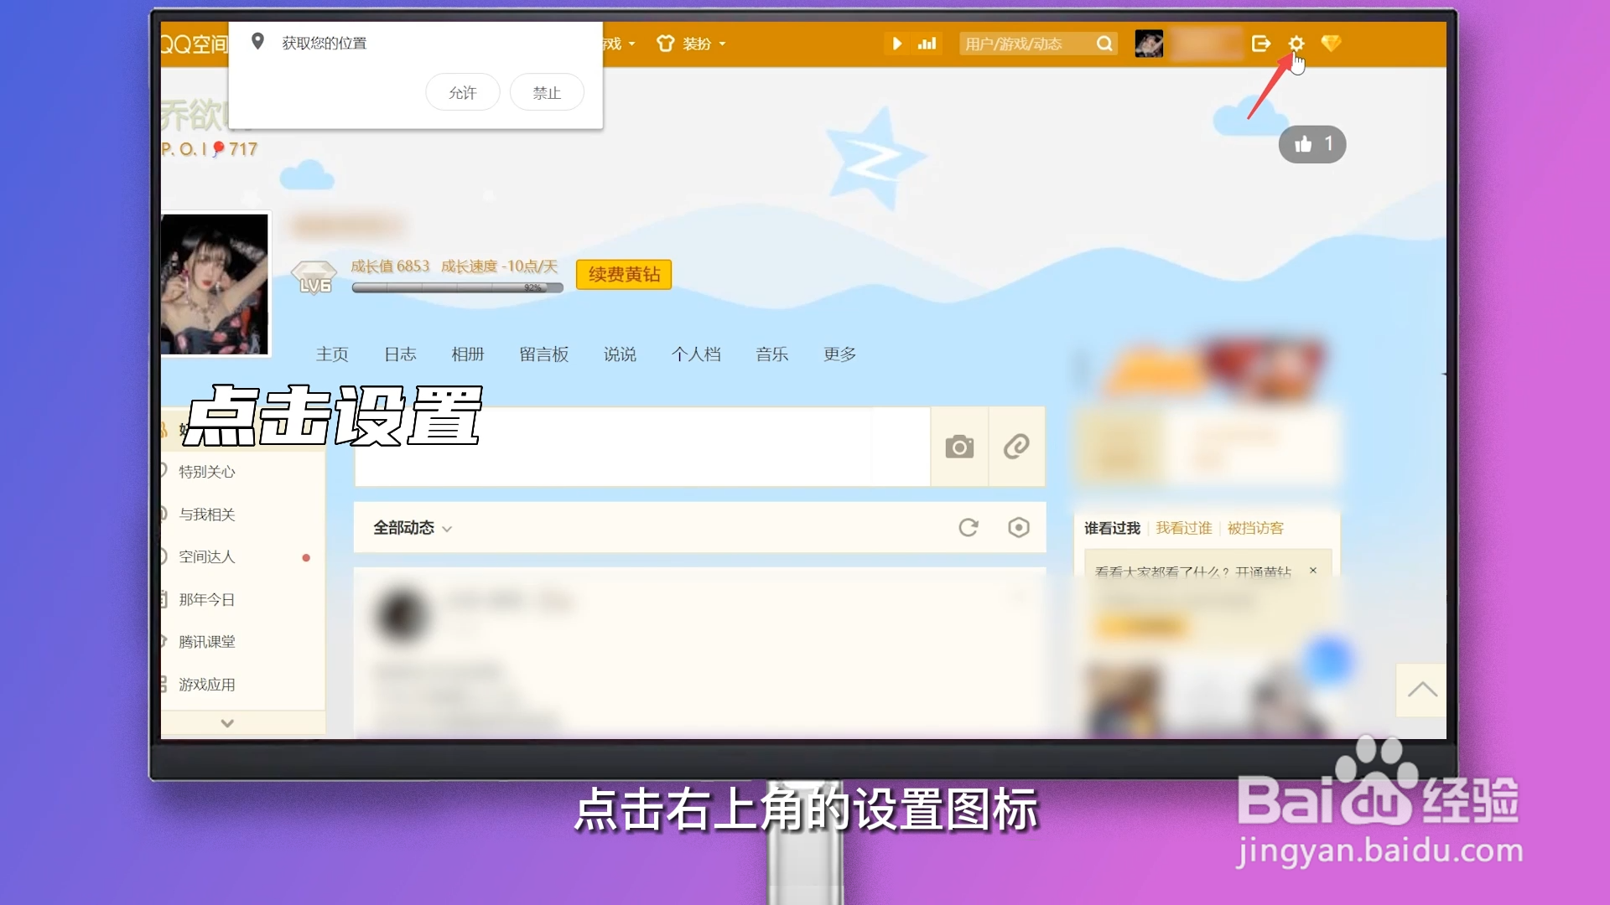The image size is (1610, 905).
Task: Open the profile photo thumbnail
Action: tap(215, 283)
